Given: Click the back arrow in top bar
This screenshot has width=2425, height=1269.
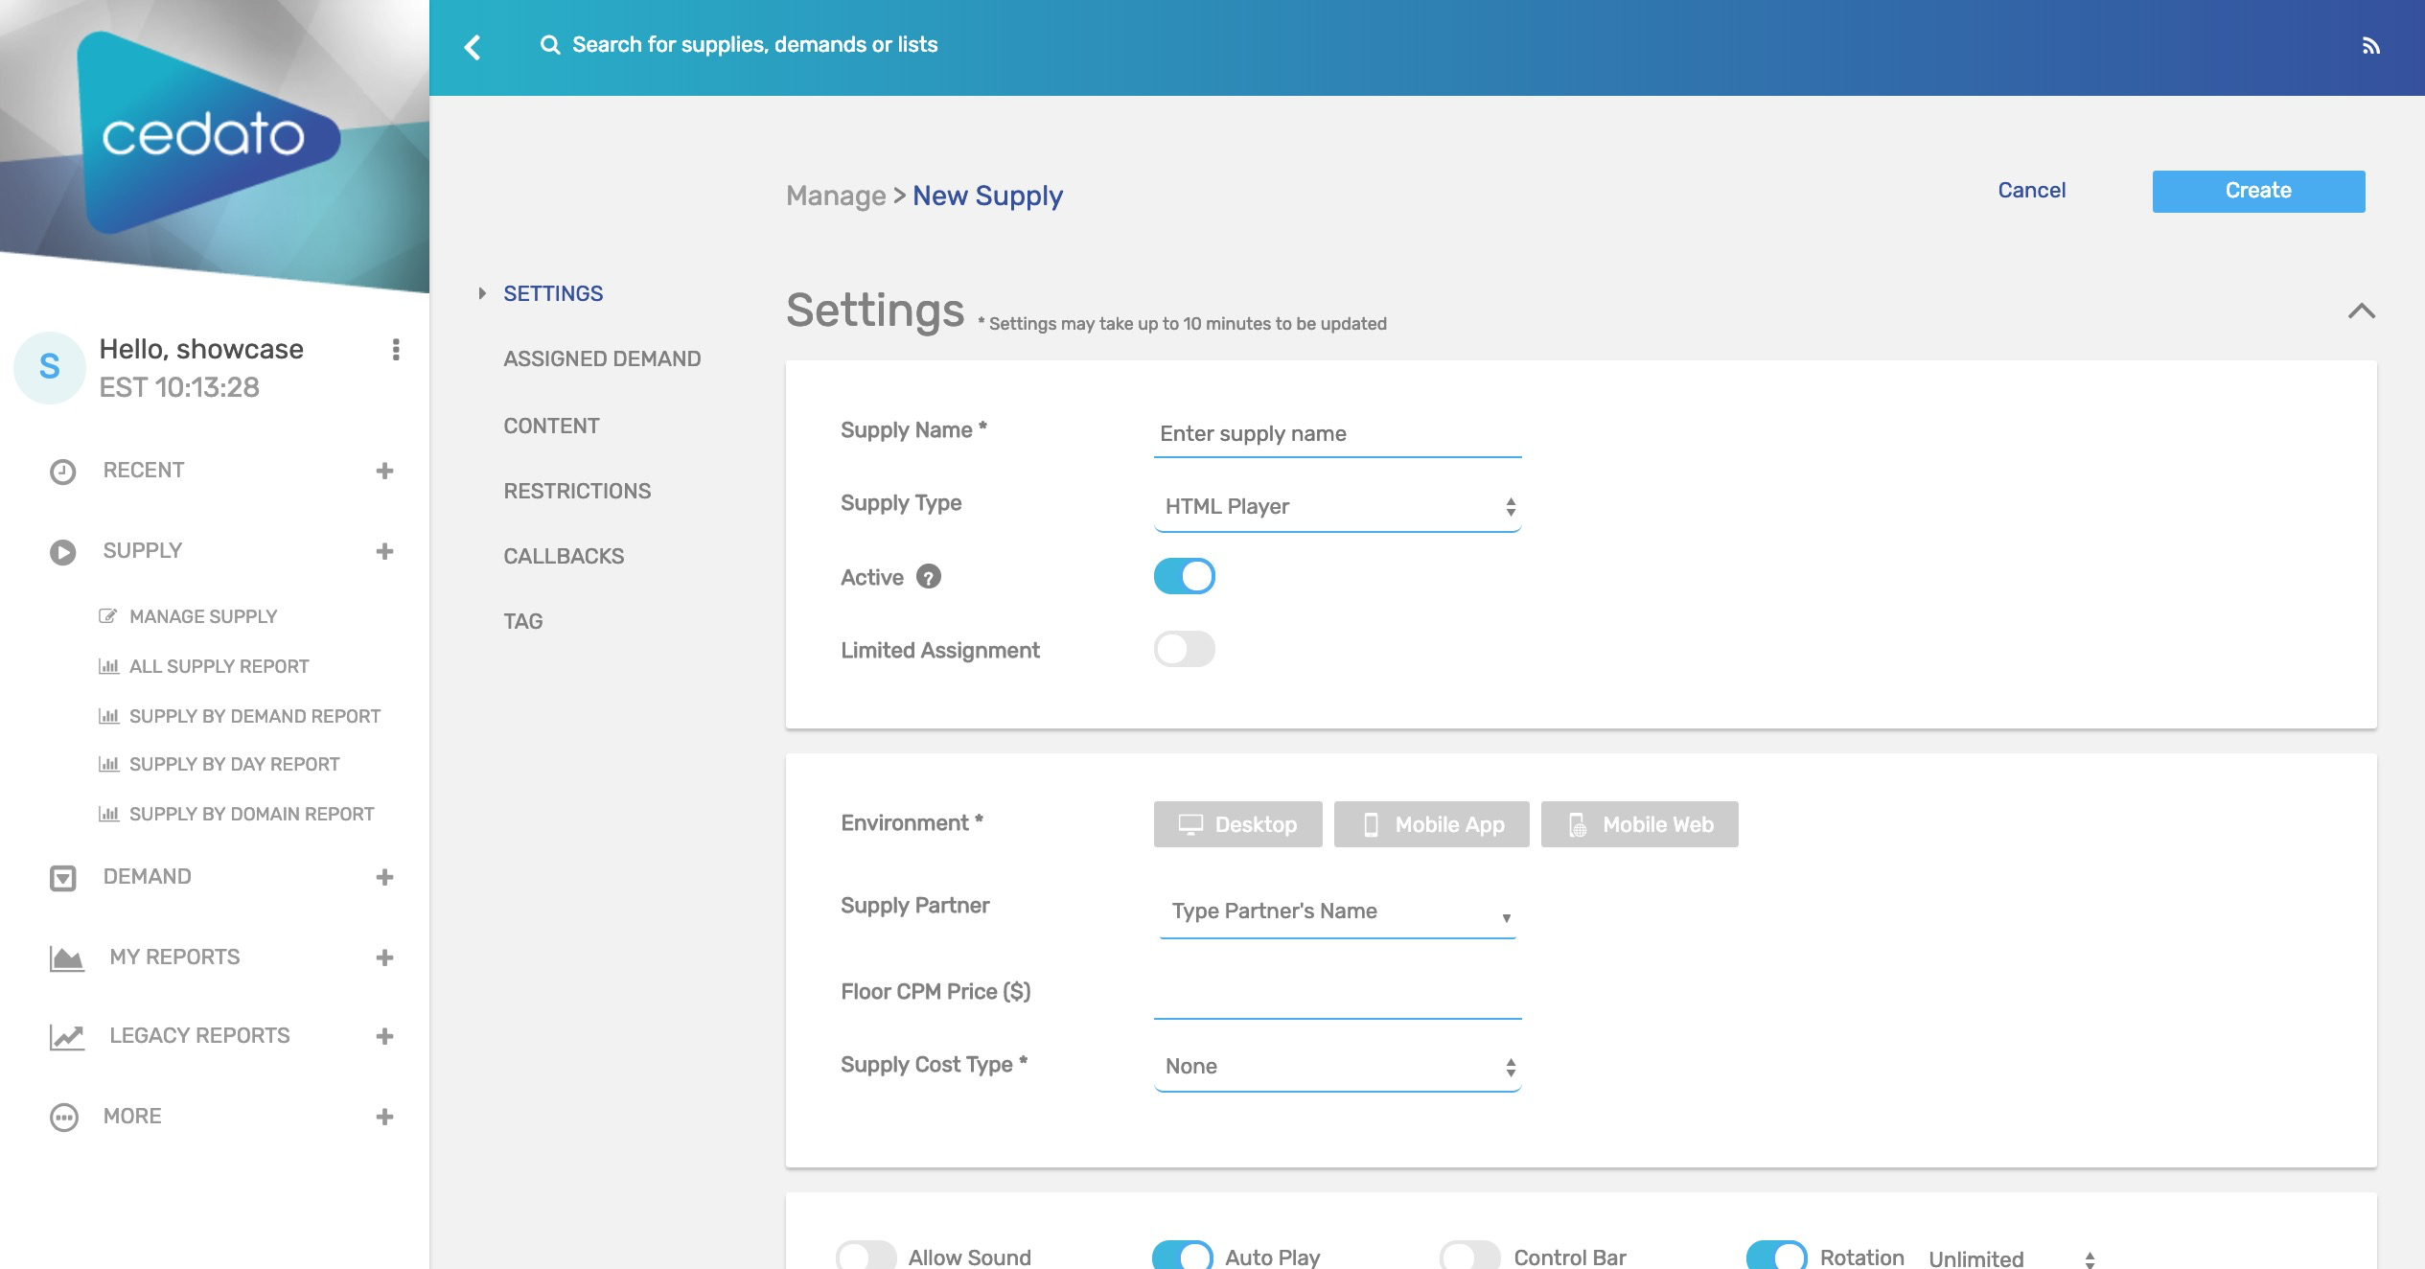Looking at the screenshot, I should click(473, 46).
